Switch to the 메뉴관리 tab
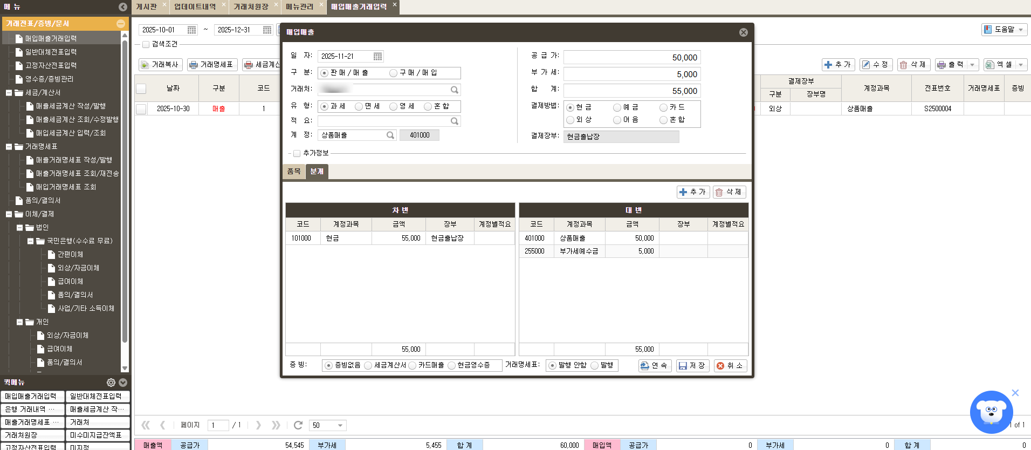This screenshot has height=450, width=1031. click(299, 7)
